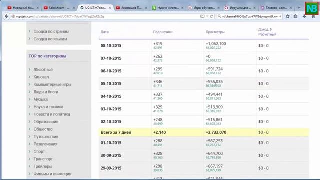Screen dimensions: 320x180
Task: Click the Дата column header
Action: pos(105,32)
